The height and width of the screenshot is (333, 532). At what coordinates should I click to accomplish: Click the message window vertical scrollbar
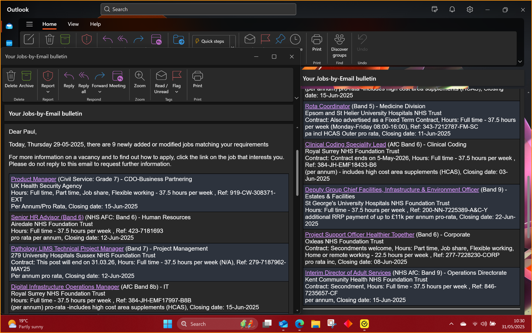coord(297,172)
